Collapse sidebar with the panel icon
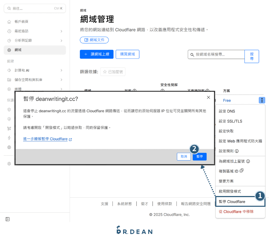Viewport: 269px width, 242px height. tap(8, 219)
